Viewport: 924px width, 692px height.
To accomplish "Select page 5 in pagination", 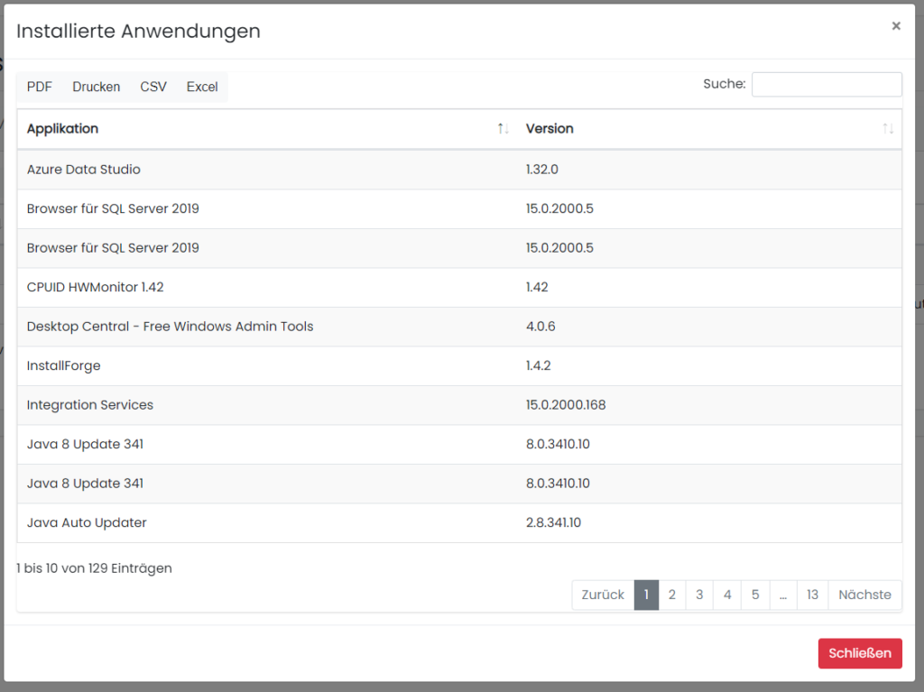I will tap(755, 595).
